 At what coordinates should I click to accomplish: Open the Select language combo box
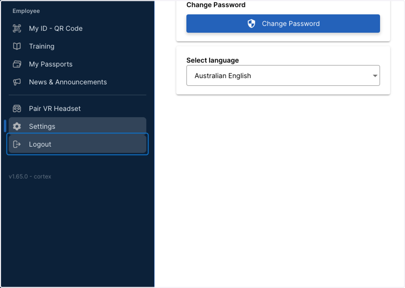pyautogui.click(x=283, y=76)
